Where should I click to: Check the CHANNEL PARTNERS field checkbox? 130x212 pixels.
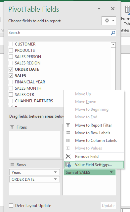pyautogui.click(x=11, y=101)
